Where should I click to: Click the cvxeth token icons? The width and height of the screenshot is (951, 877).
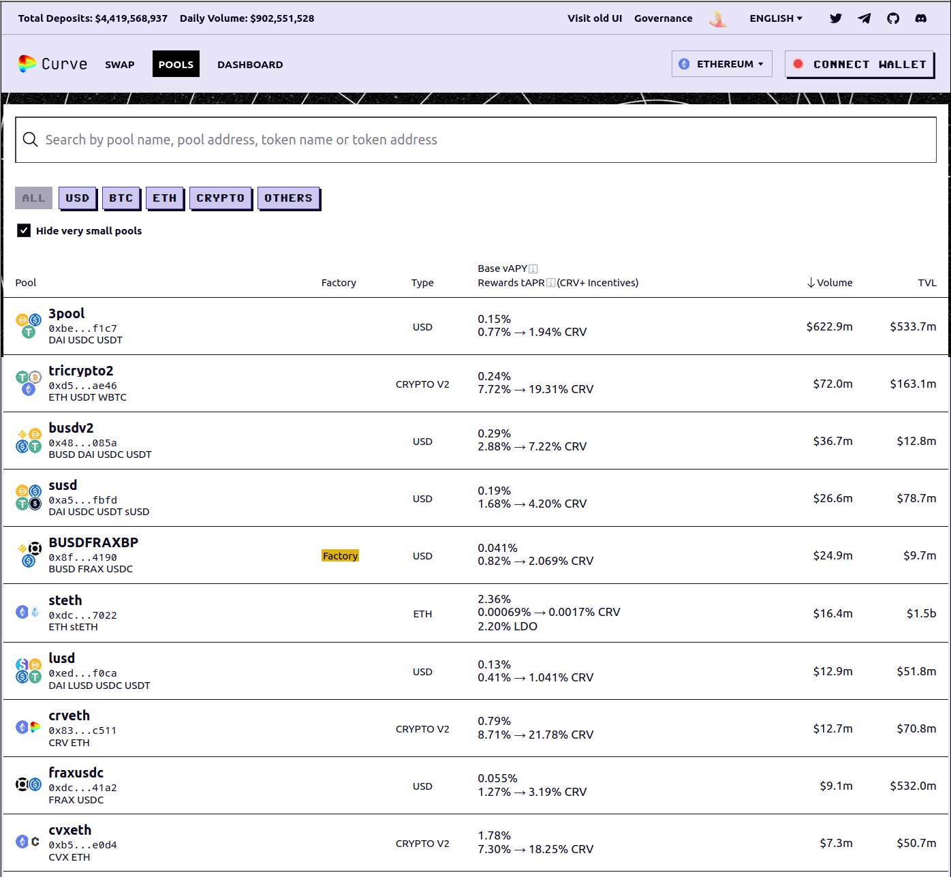pyautogui.click(x=28, y=842)
